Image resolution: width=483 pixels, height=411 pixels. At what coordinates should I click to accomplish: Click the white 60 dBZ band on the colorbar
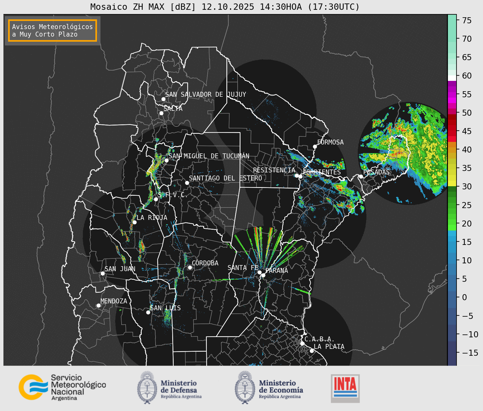tap(452, 78)
